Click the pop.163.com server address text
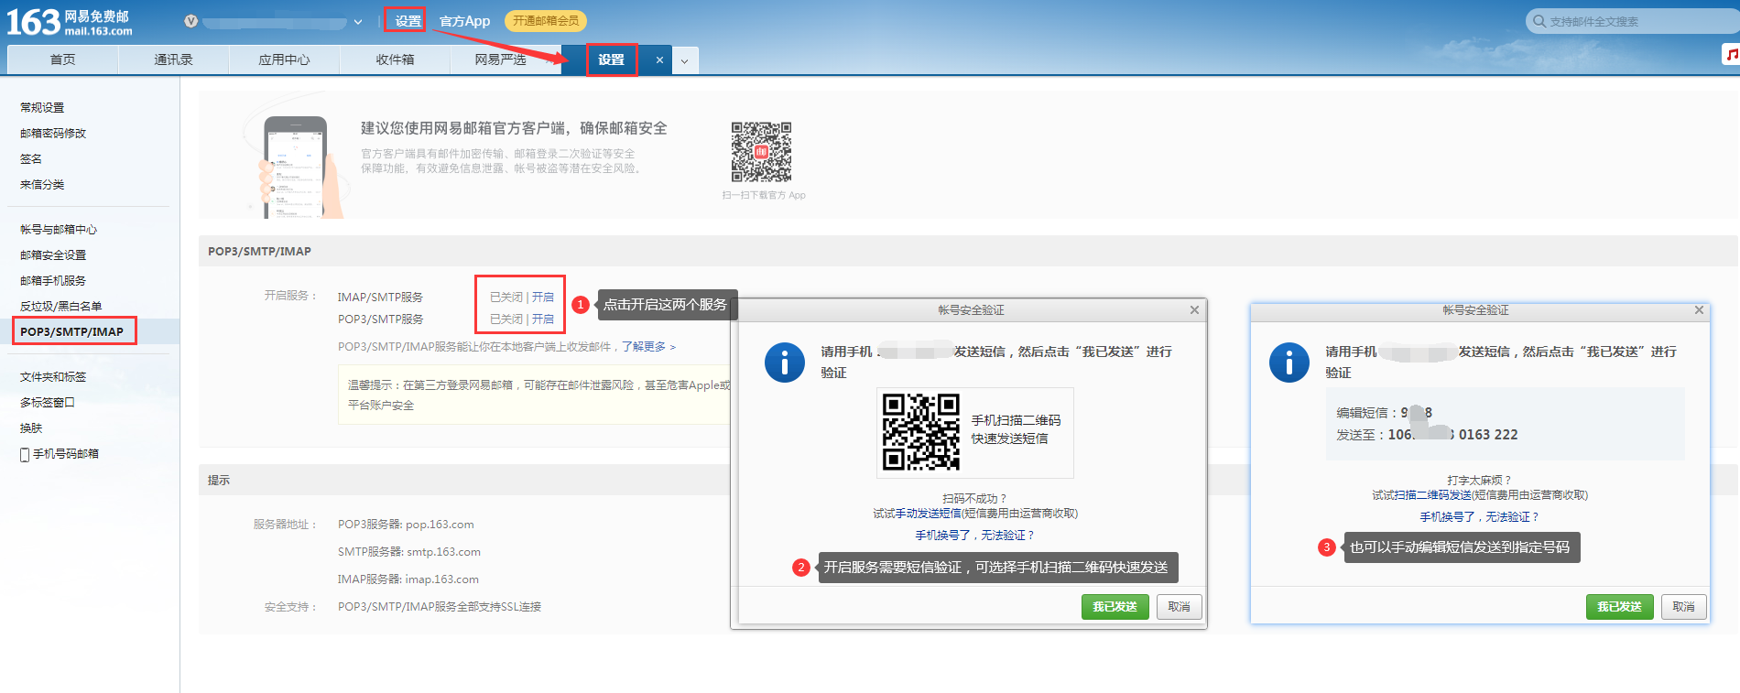This screenshot has height=693, width=1740. [440, 525]
